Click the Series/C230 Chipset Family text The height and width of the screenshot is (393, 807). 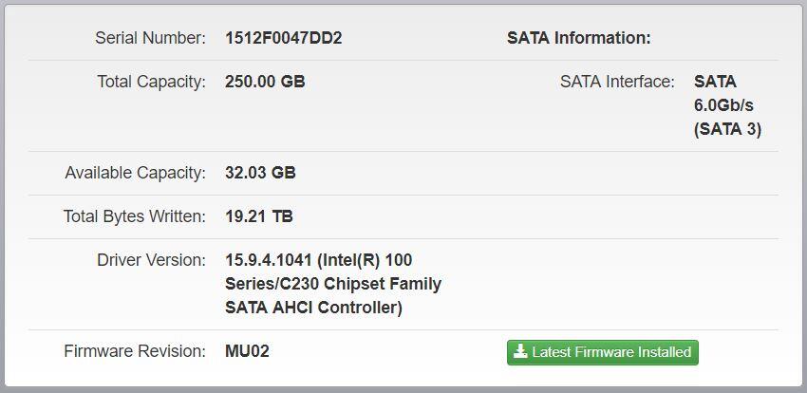pos(333,284)
